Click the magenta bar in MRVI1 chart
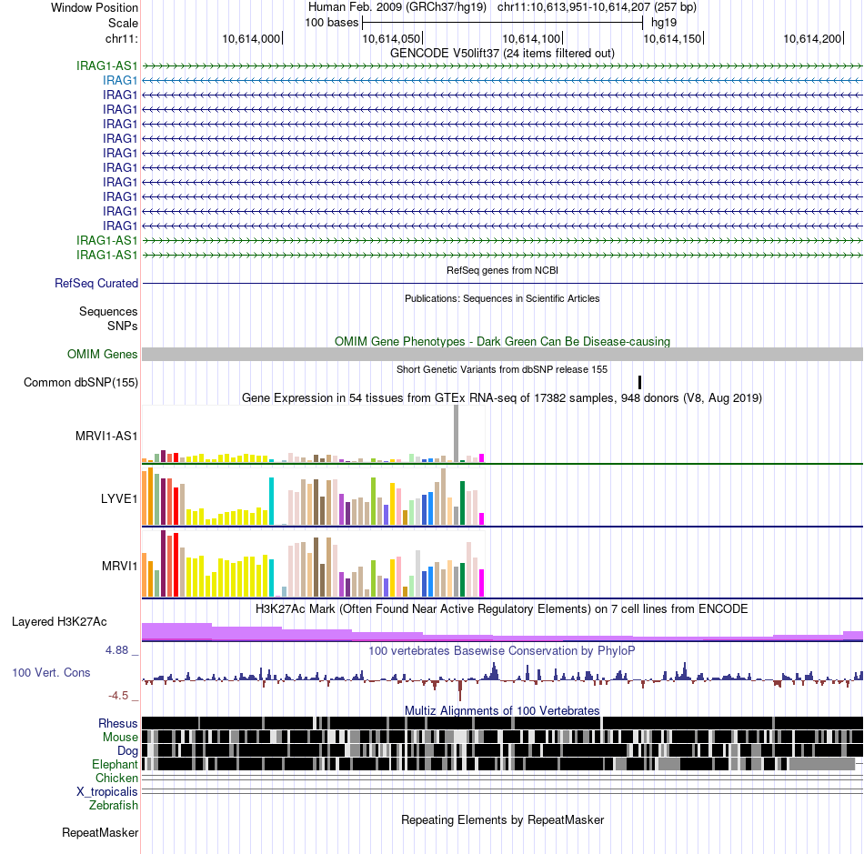 click(481, 584)
